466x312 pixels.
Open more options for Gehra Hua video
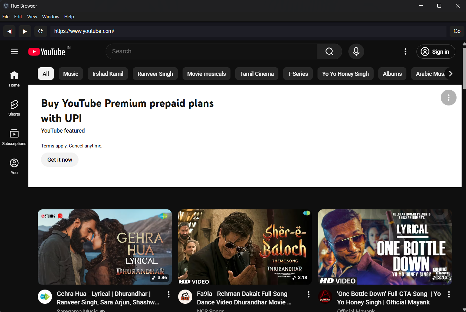(169, 294)
